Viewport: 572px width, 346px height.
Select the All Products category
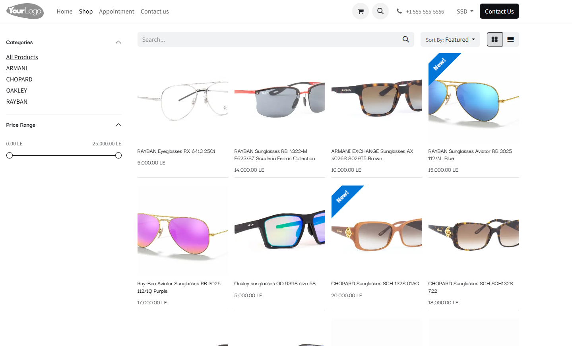[22, 57]
